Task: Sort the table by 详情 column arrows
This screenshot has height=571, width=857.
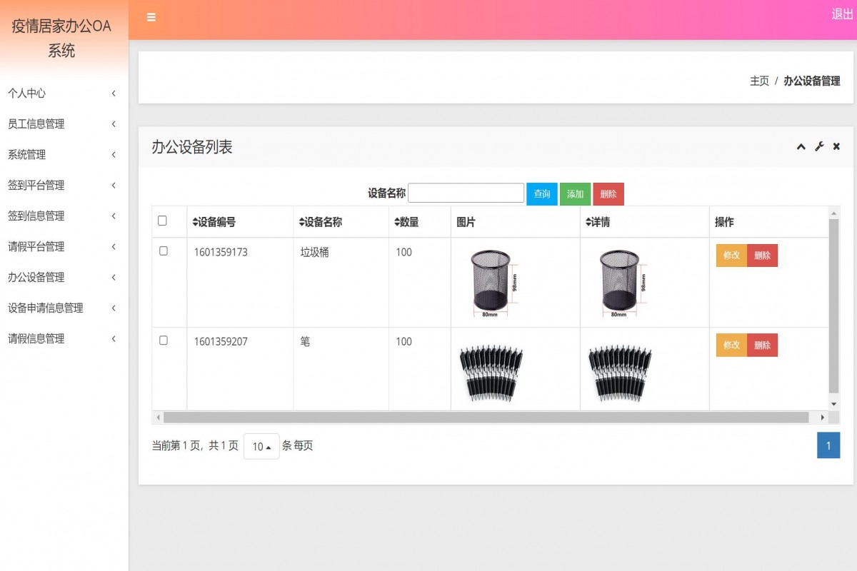Action: click(590, 222)
